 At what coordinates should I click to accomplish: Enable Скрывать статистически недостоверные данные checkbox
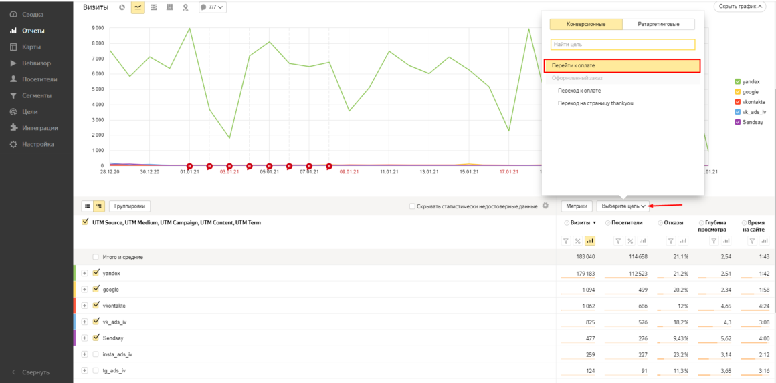click(x=412, y=206)
